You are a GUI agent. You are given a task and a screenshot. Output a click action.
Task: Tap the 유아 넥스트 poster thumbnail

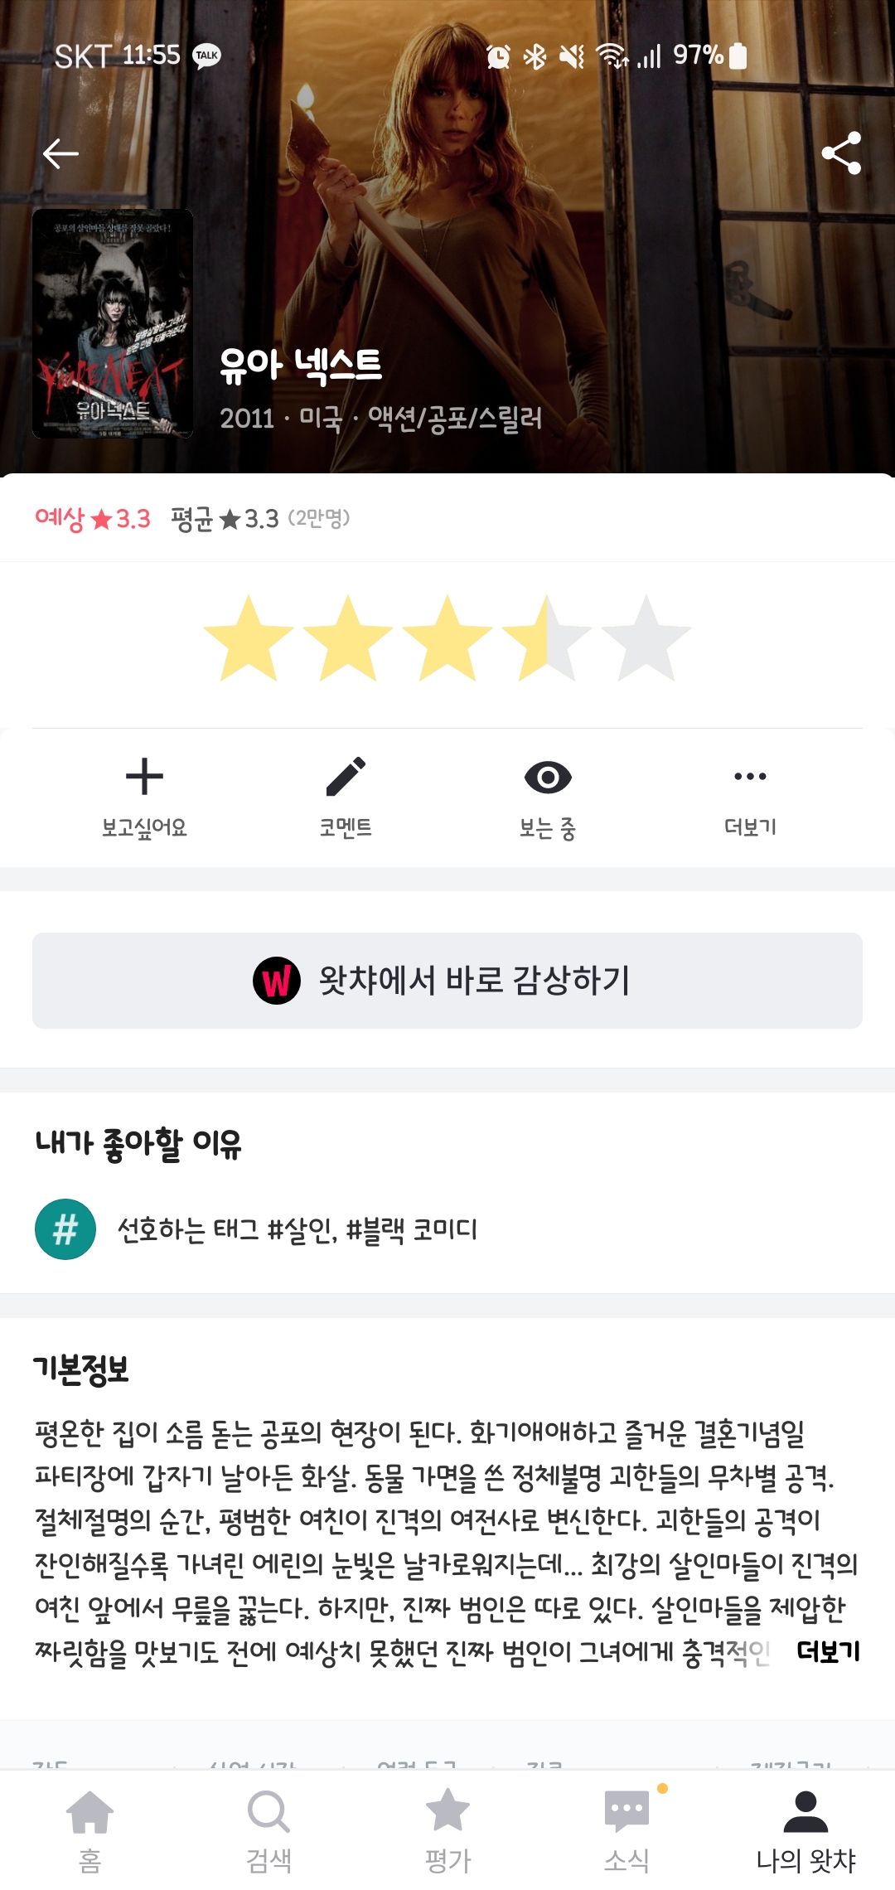pyautogui.click(x=113, y=323)
